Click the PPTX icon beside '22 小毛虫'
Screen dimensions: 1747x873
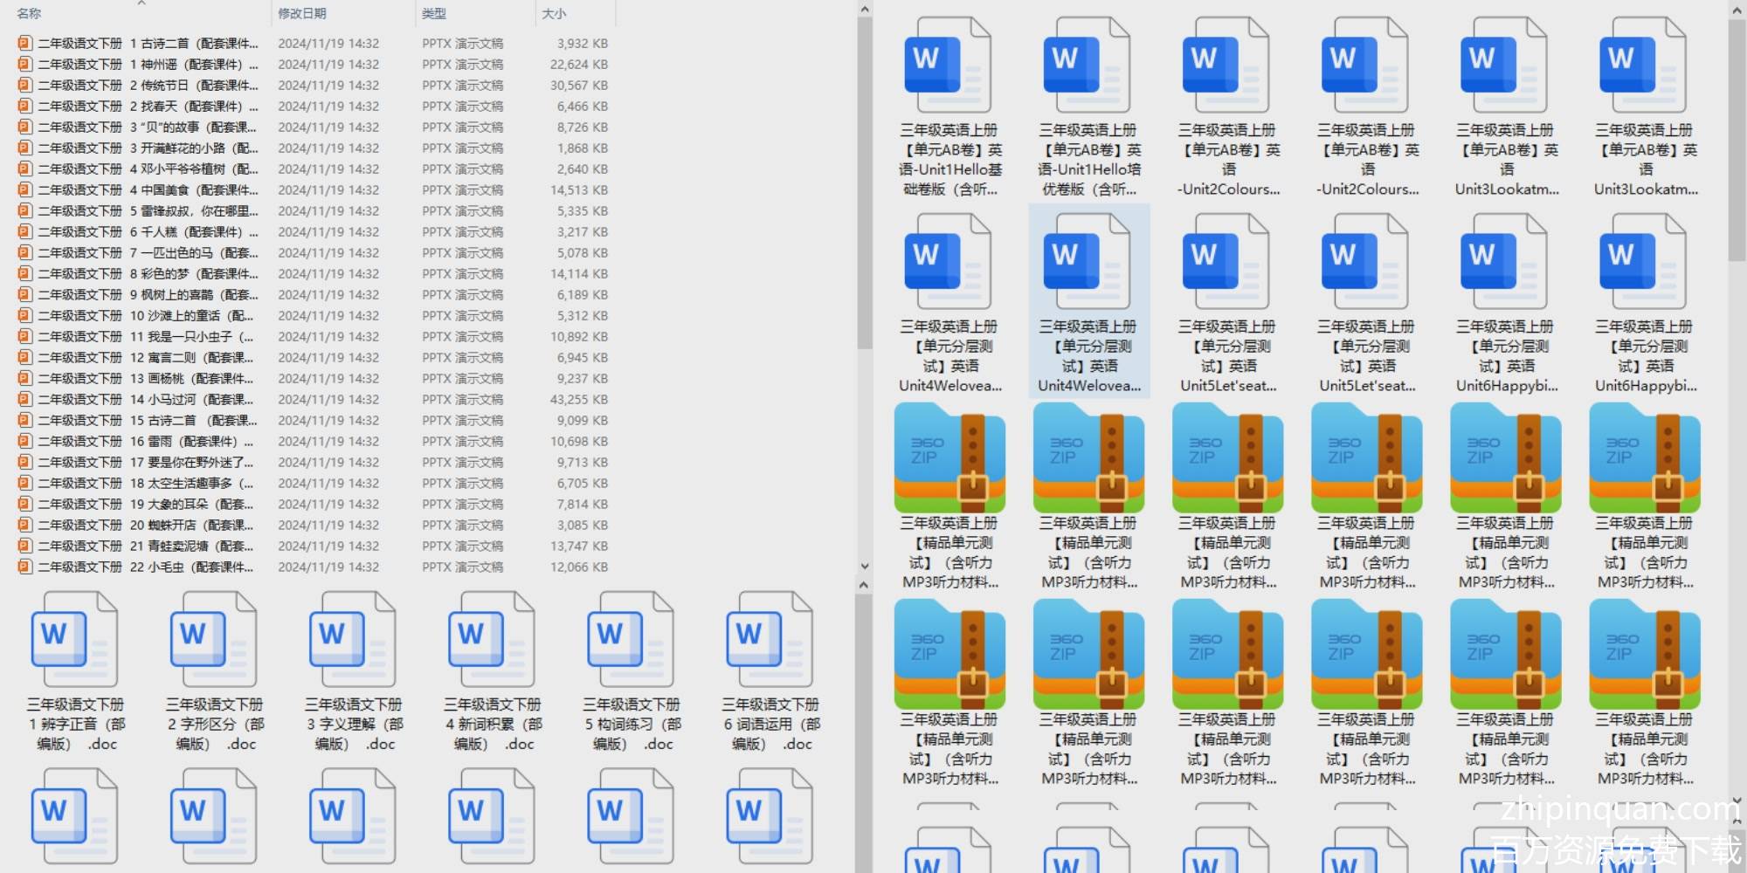(x=25, y=567)
